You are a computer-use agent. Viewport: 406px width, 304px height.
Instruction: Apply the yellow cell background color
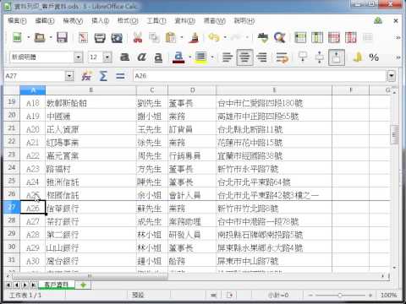click(x=200, y=57)
